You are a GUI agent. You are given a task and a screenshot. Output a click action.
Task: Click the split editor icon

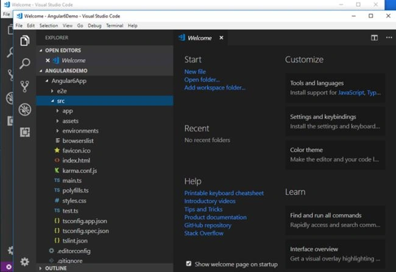[x=374, y=38]
